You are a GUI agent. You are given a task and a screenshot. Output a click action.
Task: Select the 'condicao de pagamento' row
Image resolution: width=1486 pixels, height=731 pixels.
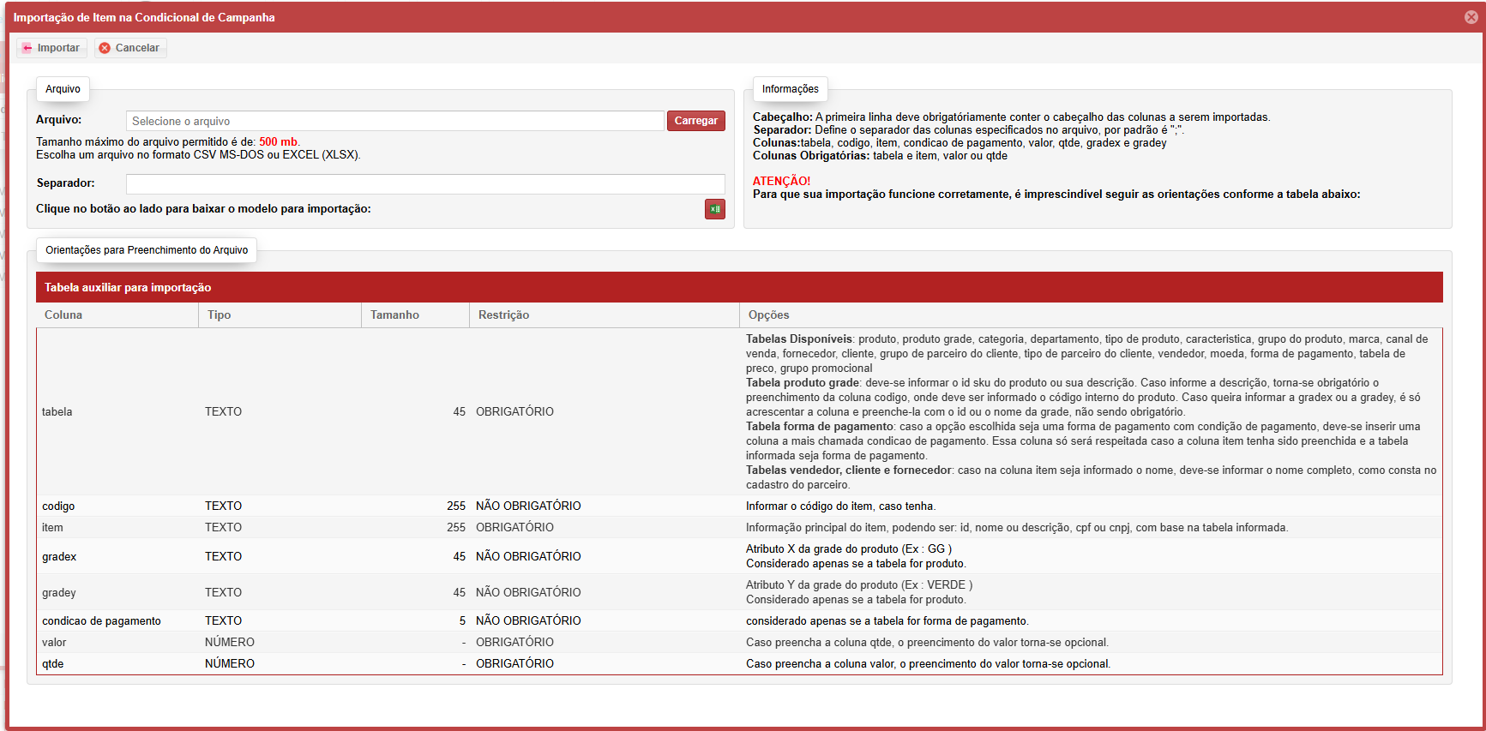(x=101, y=621)
